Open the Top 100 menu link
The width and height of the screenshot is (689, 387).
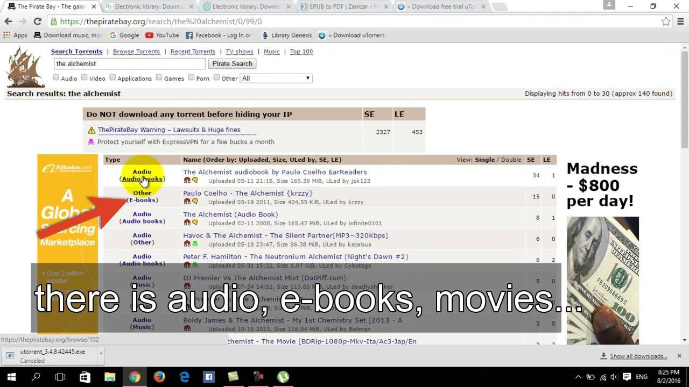coord(301,52)
